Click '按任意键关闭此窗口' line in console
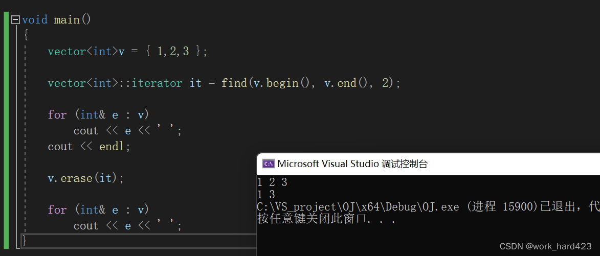This screenshot has height=256, width=600. tap(326, 219)
